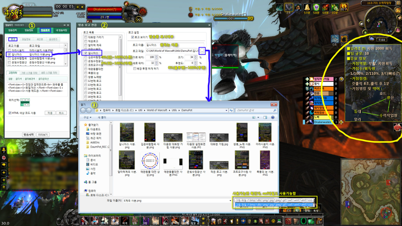Expand the path arrow after 컴퓨터

click(x=113, y=110)
